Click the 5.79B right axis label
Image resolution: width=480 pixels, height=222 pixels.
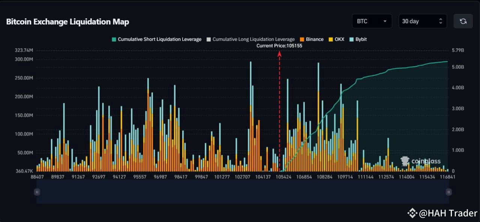point(458,50)
